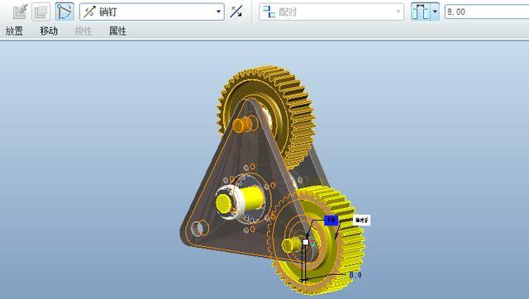Screen dimensions: 529x299
Task: Open the 属性 tab
Action: (117, 31)
